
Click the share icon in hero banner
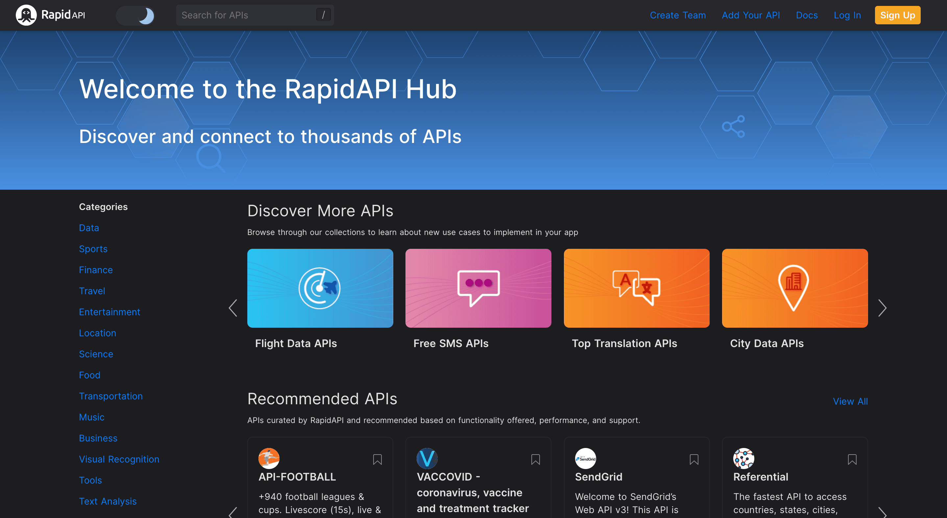733,126
